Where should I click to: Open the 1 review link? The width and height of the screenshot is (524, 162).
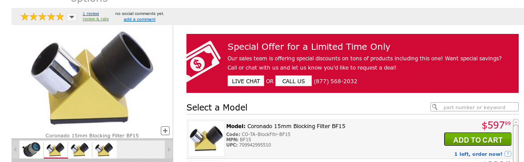(x=91, y=14)
